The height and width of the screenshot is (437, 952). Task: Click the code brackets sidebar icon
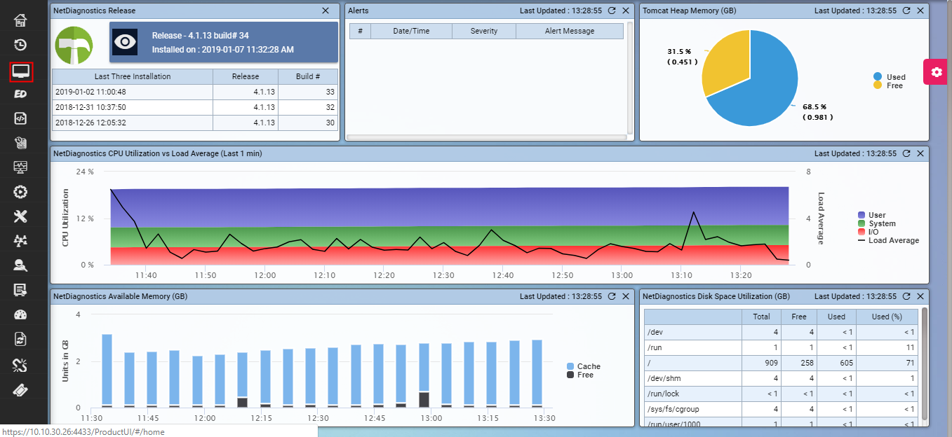pos(21,118)
